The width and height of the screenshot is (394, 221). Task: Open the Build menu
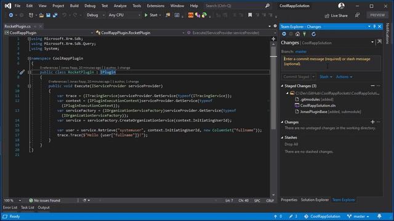coord(74,6)
